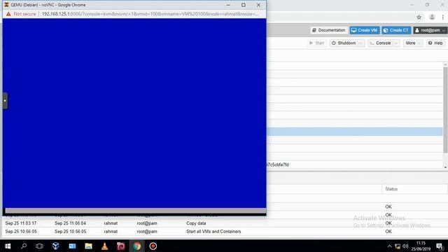The height and width of the screenshot is (252, 448).
Task: Bookmark this page with the star icon
Action: [x=419, y=17]
